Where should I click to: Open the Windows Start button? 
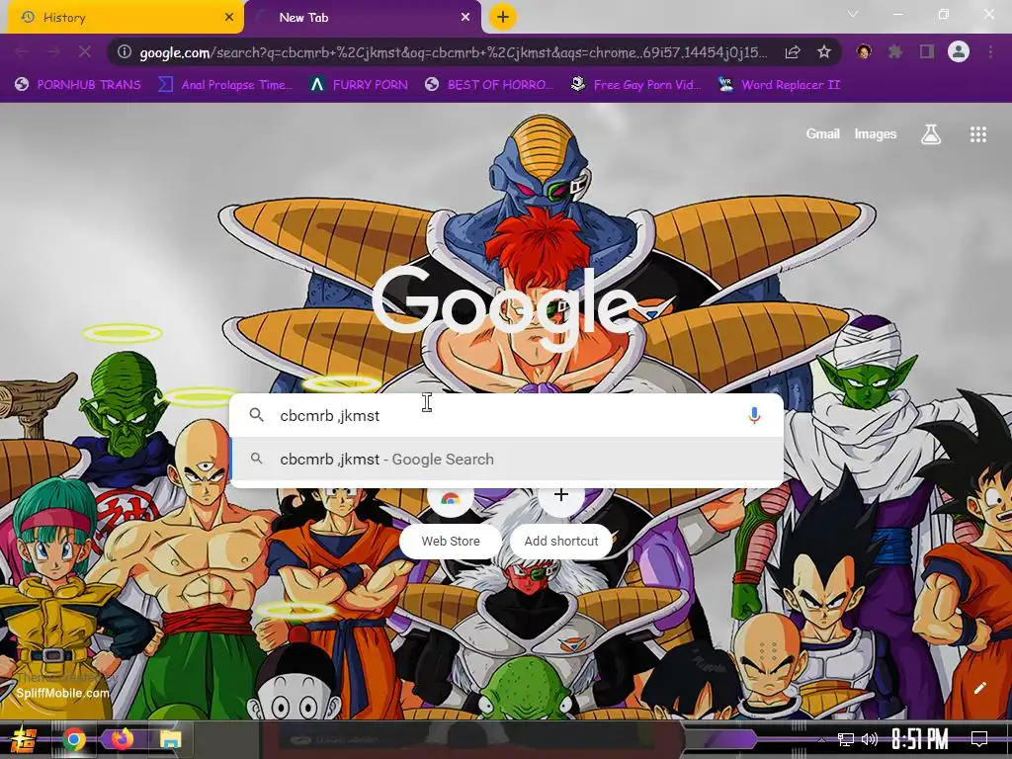pos(24,739)
